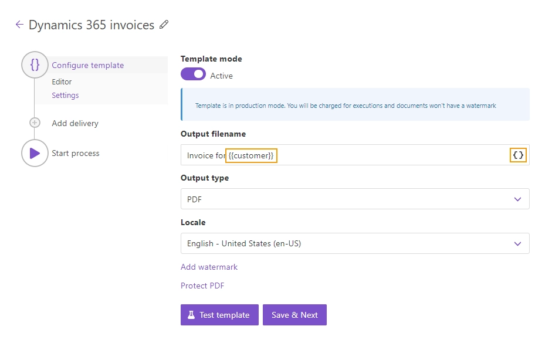Click the plus icon for Add delivery
Viewport: 552px width, 343px height.
pyautogui.click(x=35, y=123)
